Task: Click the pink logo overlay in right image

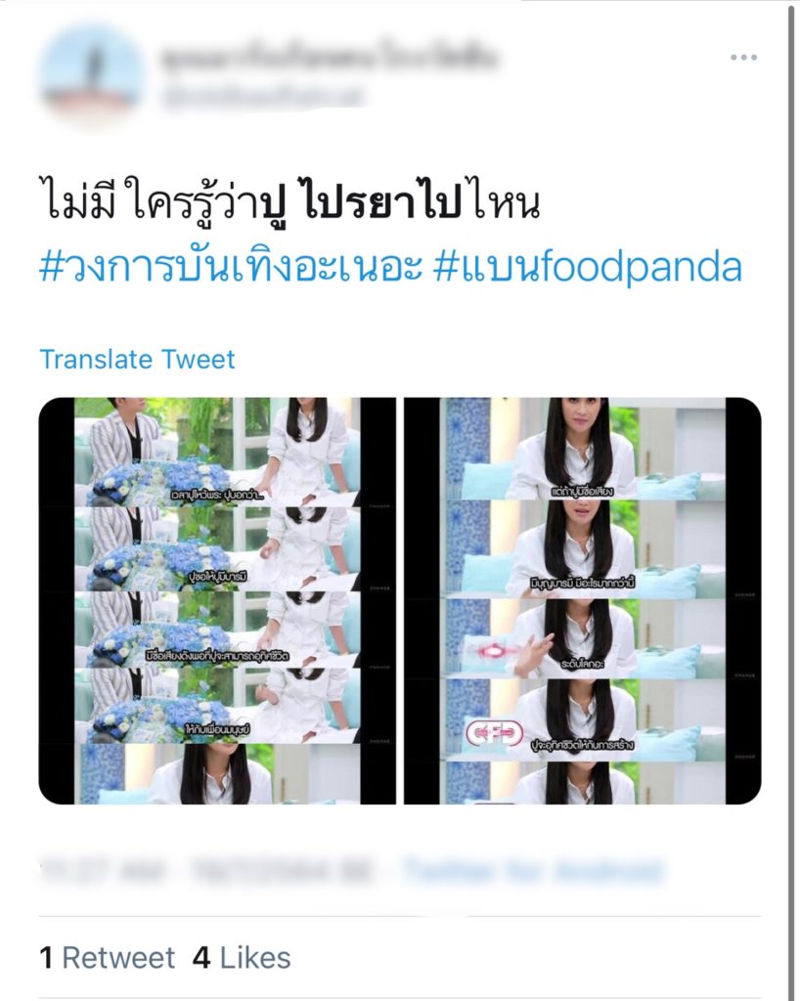Action: tap(494, 733)
